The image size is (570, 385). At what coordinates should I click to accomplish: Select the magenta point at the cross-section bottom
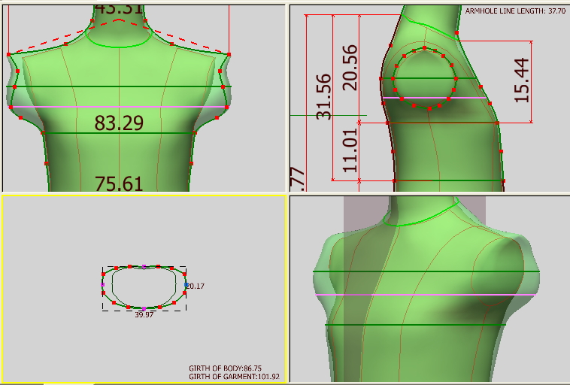click(x=144, y=309)
